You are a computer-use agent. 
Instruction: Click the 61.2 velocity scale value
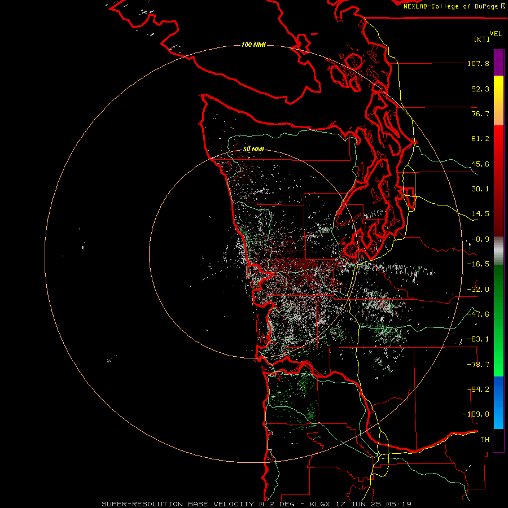(x=480, y=139)
